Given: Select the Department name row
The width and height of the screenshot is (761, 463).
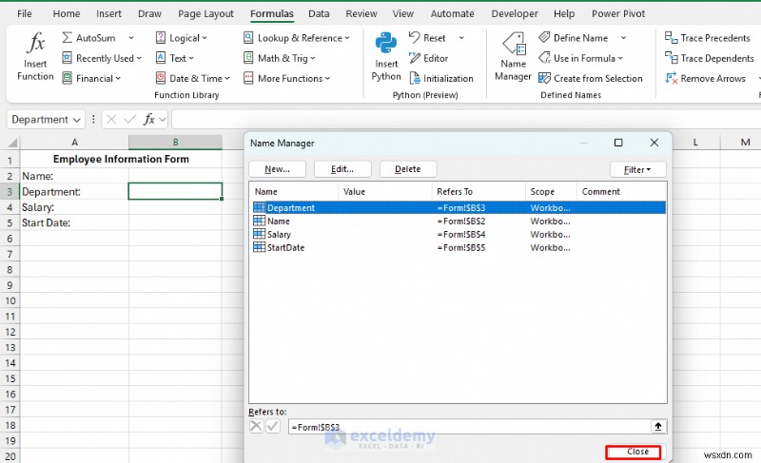Looking at the screenshot, I should 459,207.
